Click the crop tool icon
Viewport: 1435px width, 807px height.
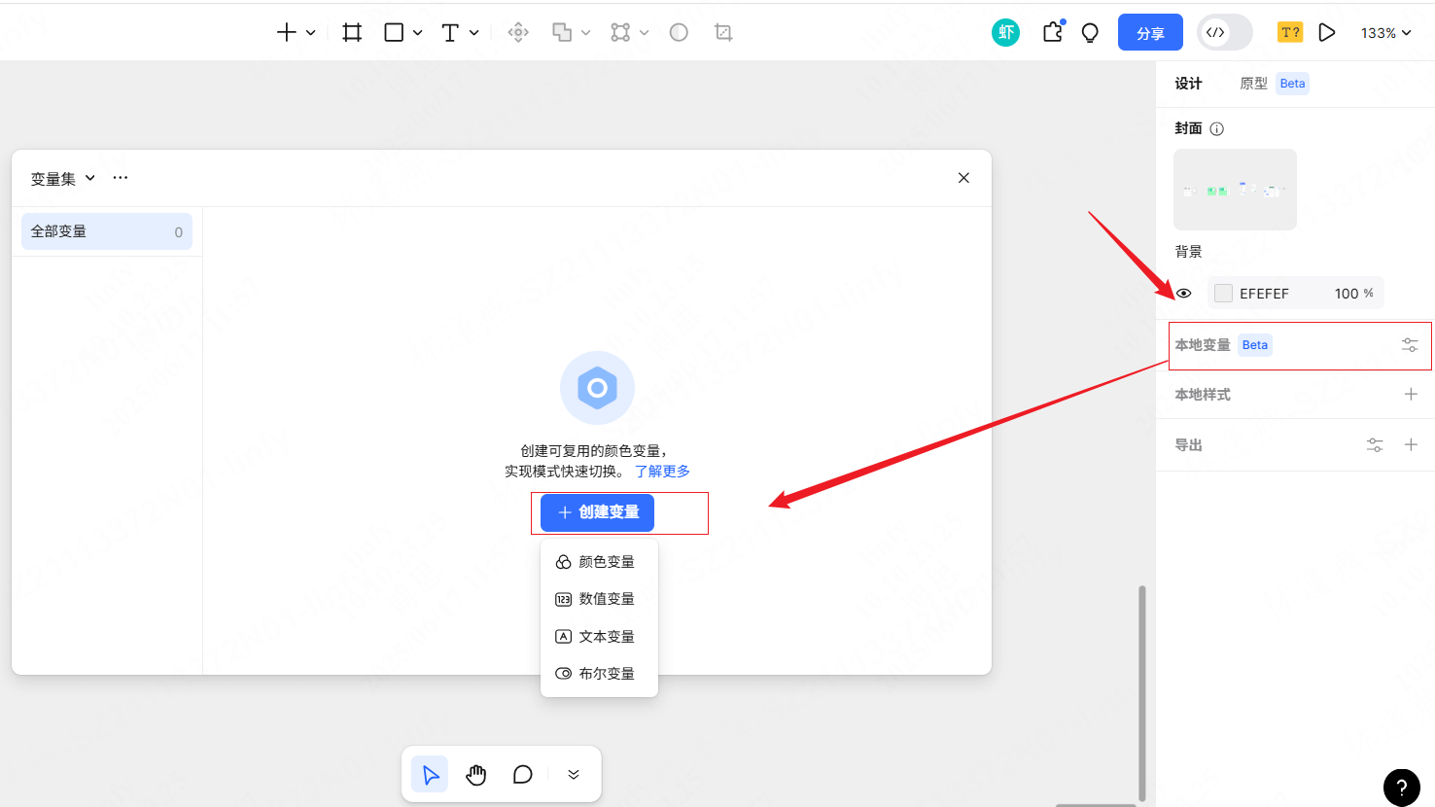point(723,33)
